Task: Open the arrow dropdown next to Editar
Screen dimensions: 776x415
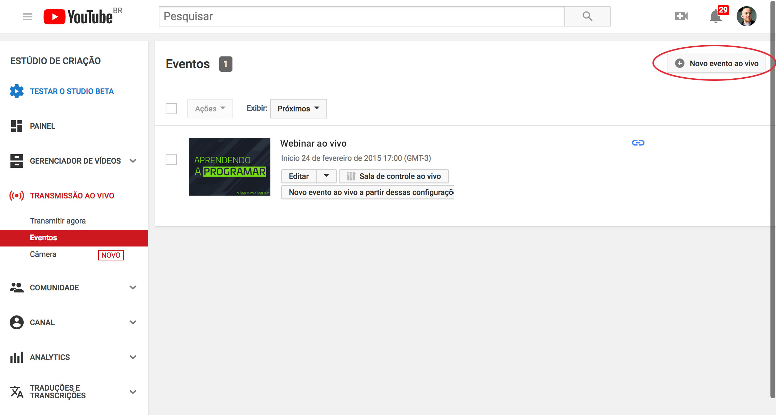Action: coord(326,176)
